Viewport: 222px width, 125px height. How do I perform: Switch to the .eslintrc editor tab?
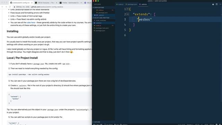[x=143, y=5]
